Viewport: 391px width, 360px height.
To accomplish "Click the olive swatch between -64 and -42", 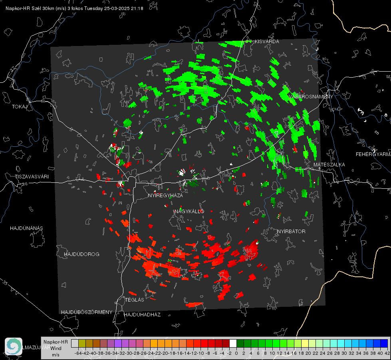I will (x=82, y=343).
